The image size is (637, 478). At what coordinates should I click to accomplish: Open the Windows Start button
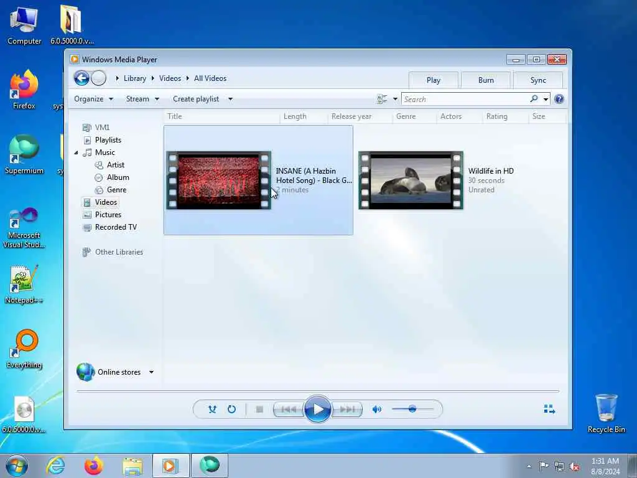point(17,466)
